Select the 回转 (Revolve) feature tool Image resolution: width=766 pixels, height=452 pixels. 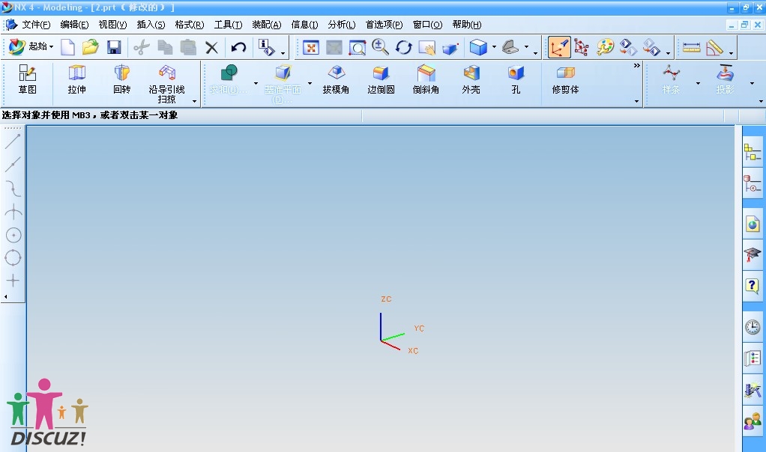(x=121, y=79)
